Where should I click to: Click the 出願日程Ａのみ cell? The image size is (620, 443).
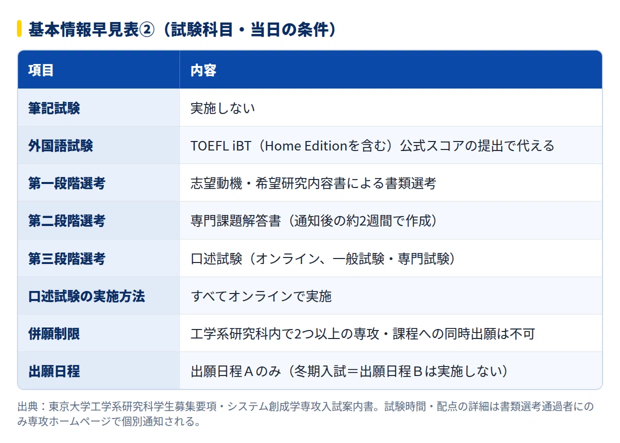[391, 371]
